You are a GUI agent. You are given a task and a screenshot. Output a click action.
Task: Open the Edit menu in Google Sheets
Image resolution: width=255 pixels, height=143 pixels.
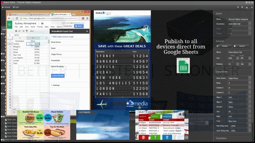click(21, 27)
